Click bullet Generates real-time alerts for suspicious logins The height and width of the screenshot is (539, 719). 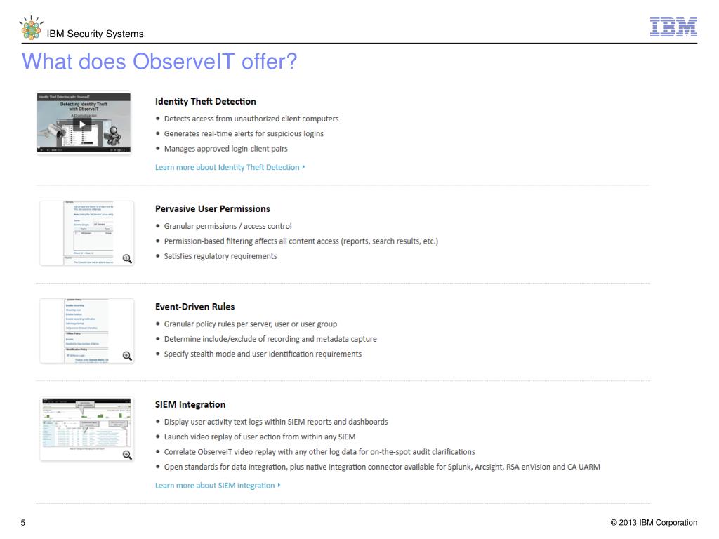pos(244,134)
